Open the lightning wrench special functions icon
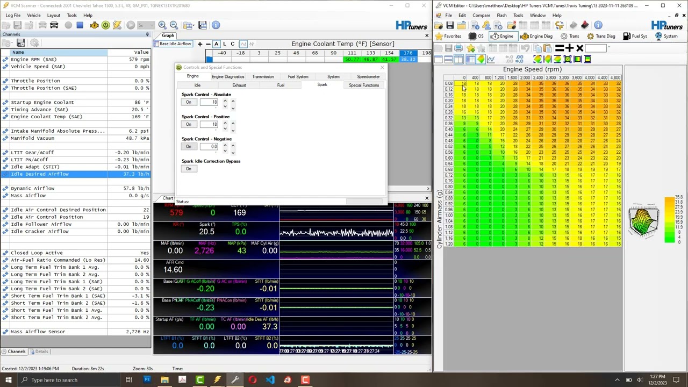 point(117,25)
